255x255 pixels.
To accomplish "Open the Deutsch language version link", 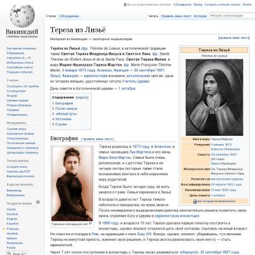I will pos(13,214).
